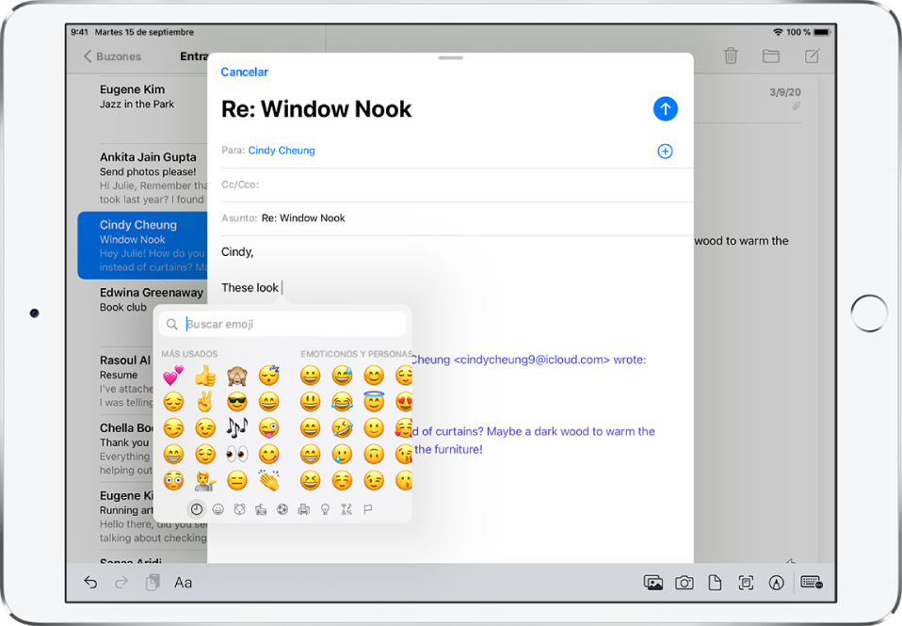This screenshot has width=902, height=626.
Task: Select the document Scan icon
Action: (x=746, y=582)
